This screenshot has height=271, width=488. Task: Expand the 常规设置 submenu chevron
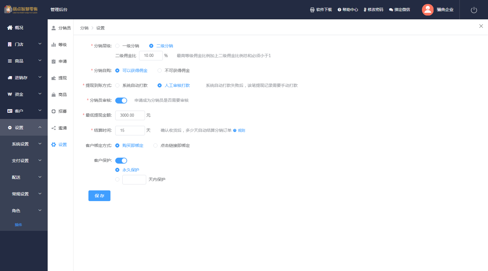click(x=40, y=194)
